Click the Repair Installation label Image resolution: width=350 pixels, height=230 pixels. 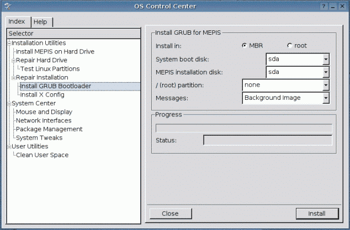pyautogui.click(x=42, y=77)
